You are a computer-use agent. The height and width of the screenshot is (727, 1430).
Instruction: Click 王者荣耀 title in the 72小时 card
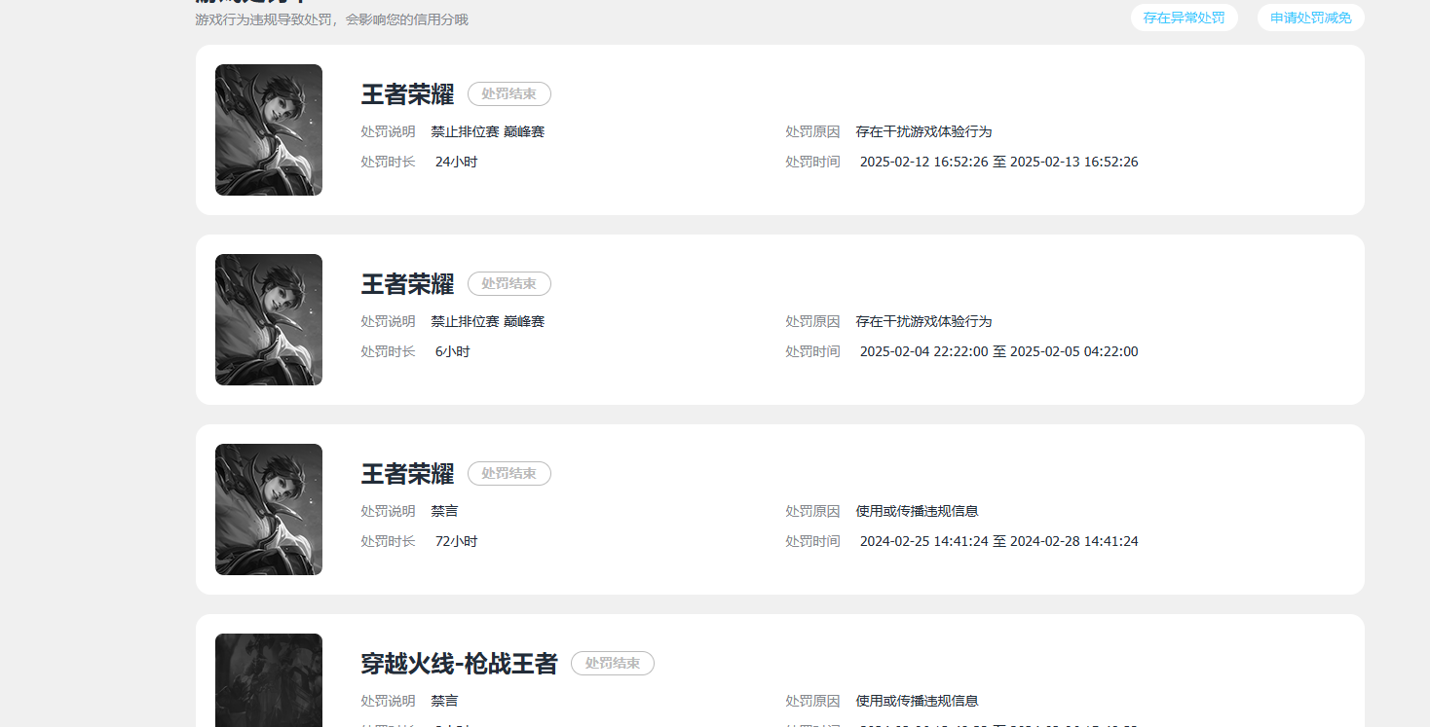coord(407,474)
